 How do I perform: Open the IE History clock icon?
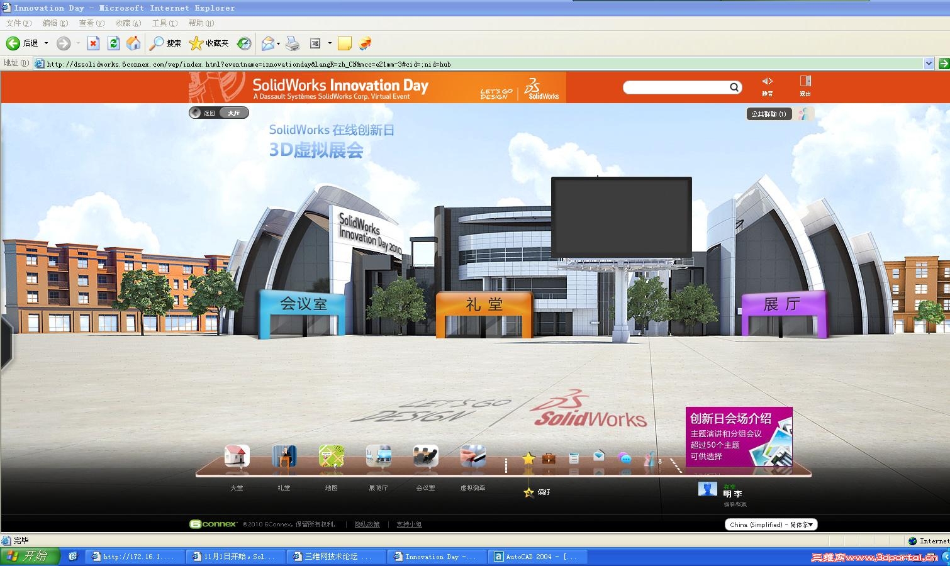point(244,43)
